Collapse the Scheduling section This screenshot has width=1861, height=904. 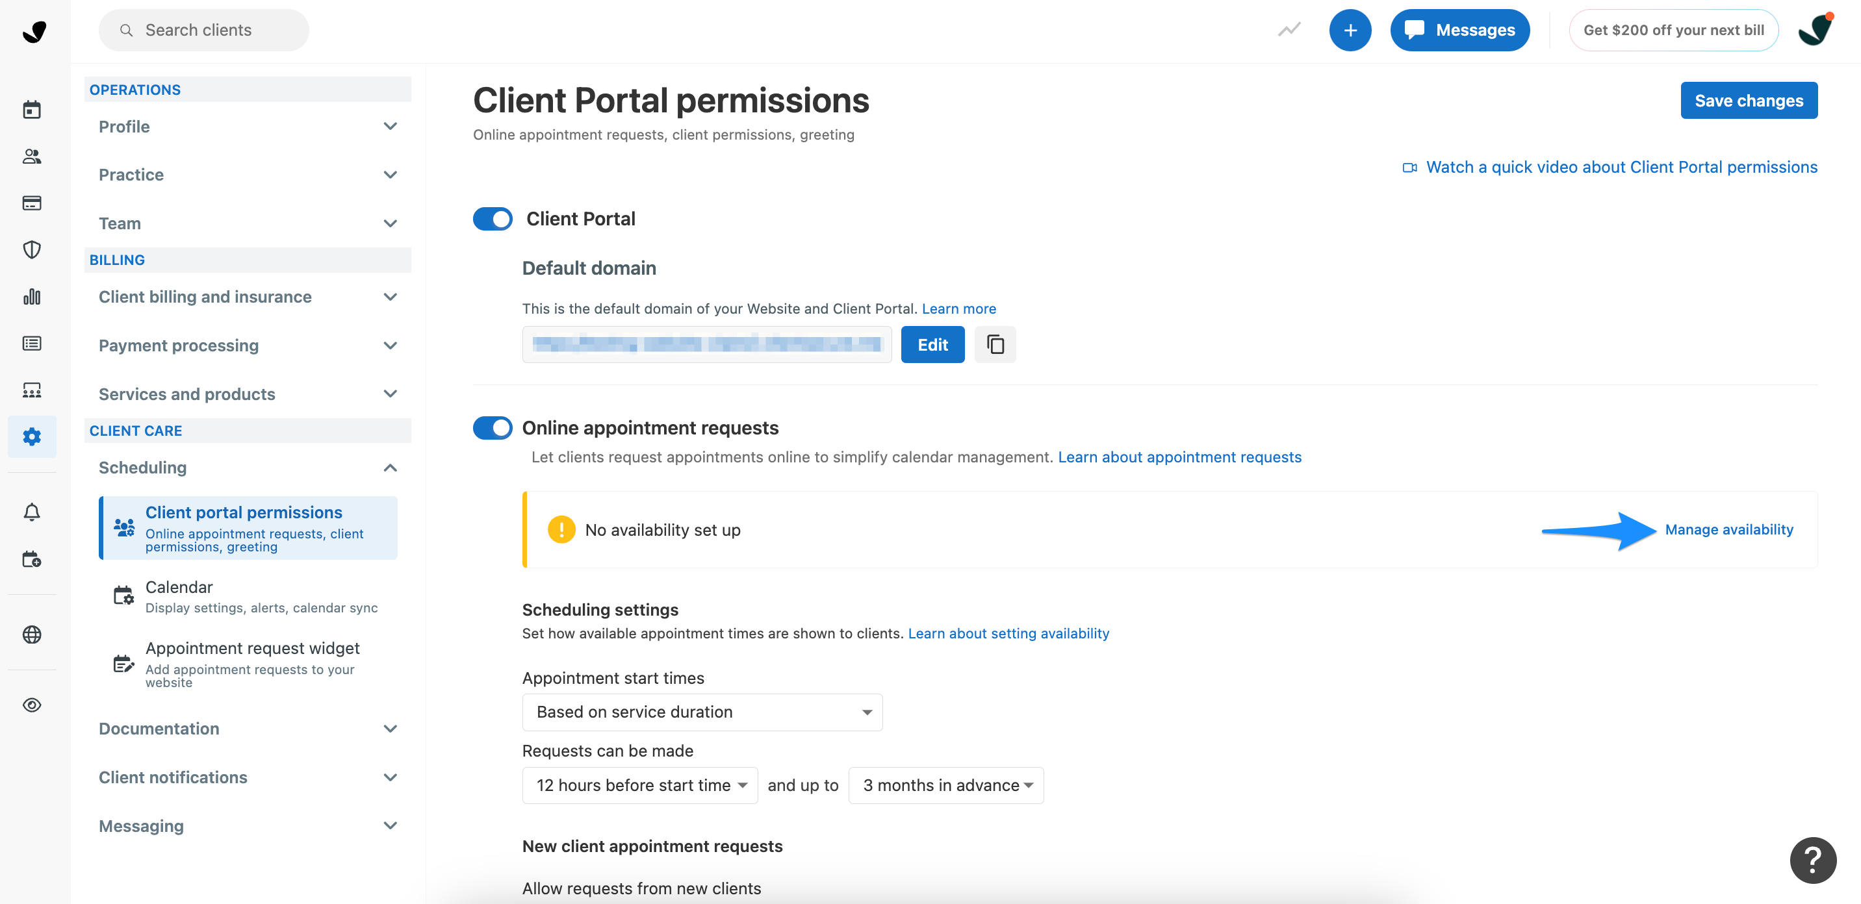click(248, 467)
